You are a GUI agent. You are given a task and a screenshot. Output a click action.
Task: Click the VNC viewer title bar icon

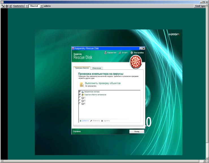[x=2, y=2]
